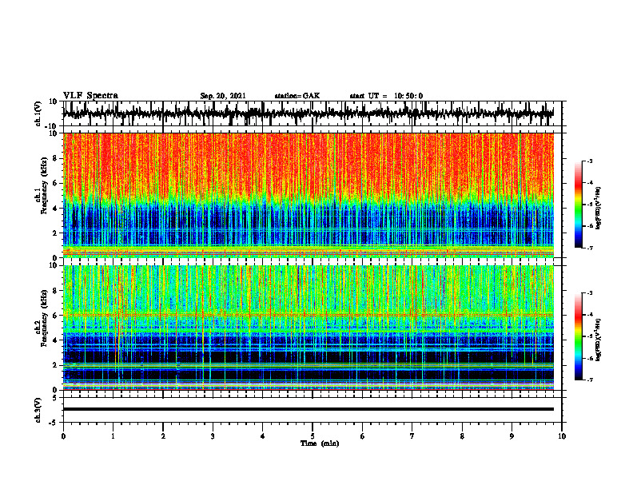Screen dimensions: 633x489
Task: Click the "8" tick label on the time axis
Action: click(x=462, y=436)
